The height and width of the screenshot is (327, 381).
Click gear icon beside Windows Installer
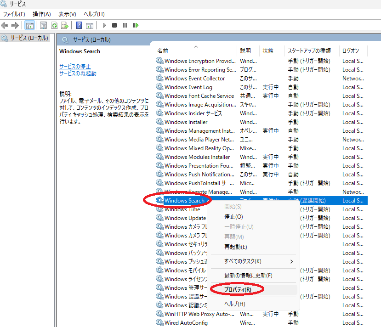point(159,122)
